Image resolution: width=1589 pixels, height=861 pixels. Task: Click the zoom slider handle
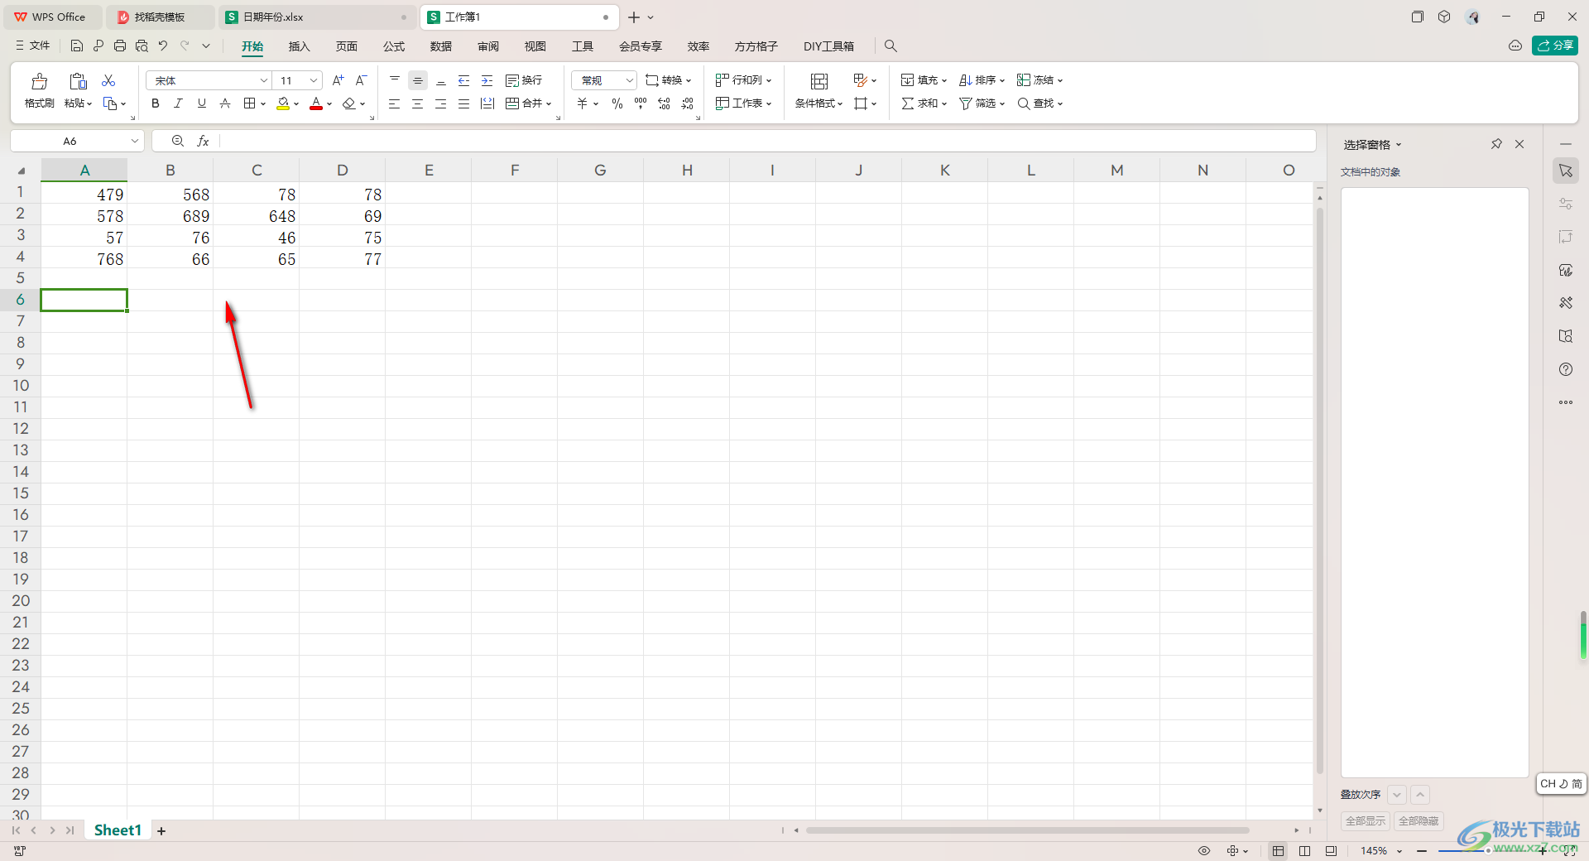coord(1487,851)
